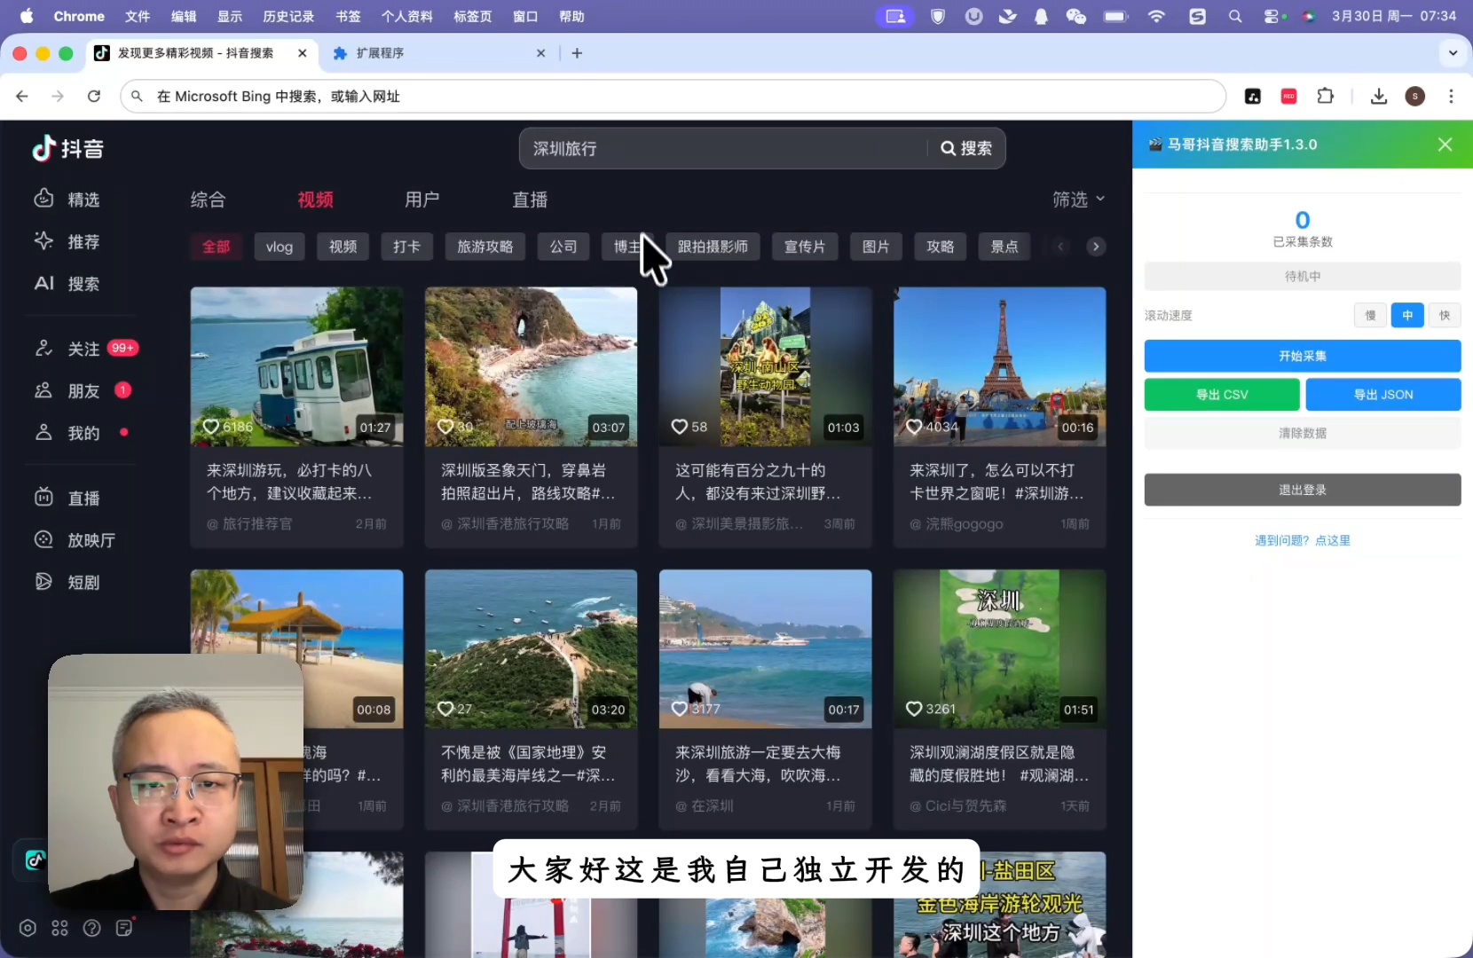The width and height of the screenshot is (1473, 958).
Task: Click the Douyin logo
Action: click(67, 148)
